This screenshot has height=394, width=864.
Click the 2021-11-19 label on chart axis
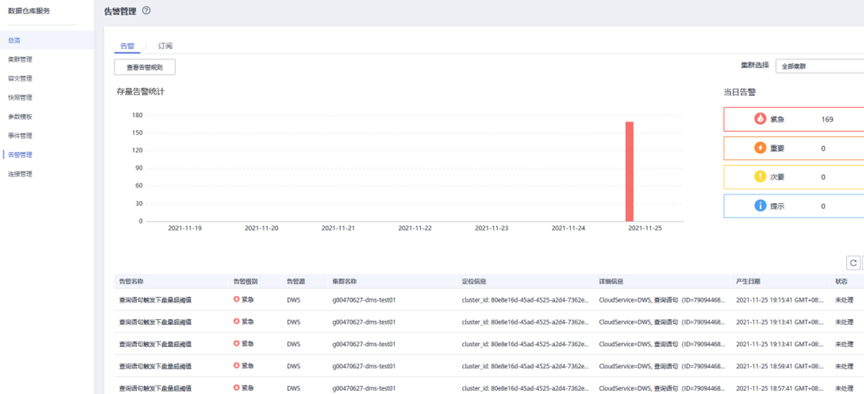185,228
